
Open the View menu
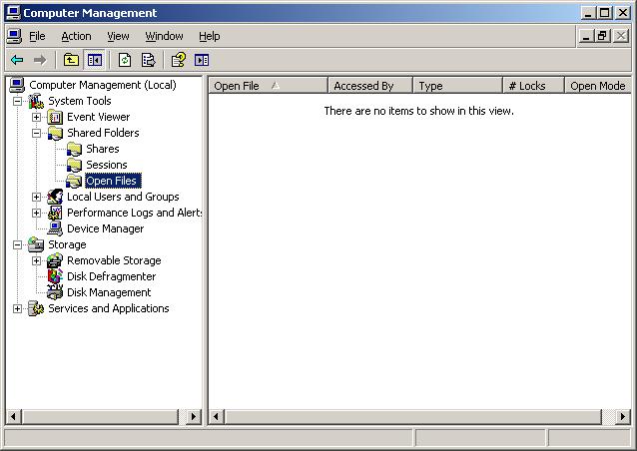118,36
